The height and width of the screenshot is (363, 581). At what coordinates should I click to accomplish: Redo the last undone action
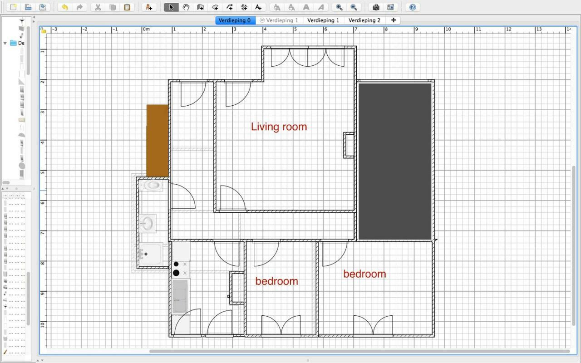pyautogui.click(x=79, y=7)
